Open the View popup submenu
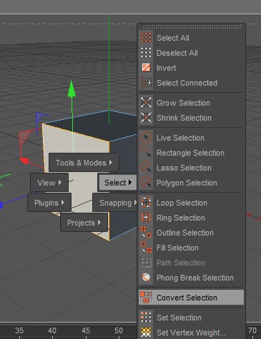Image resolution: width=261 pixels, height=339 pixels. click(49, 183)
